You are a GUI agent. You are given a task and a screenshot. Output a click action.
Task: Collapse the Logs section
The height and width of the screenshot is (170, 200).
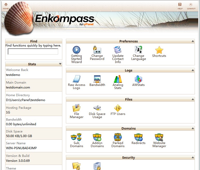pyautogui.click(x=193, y=70)
